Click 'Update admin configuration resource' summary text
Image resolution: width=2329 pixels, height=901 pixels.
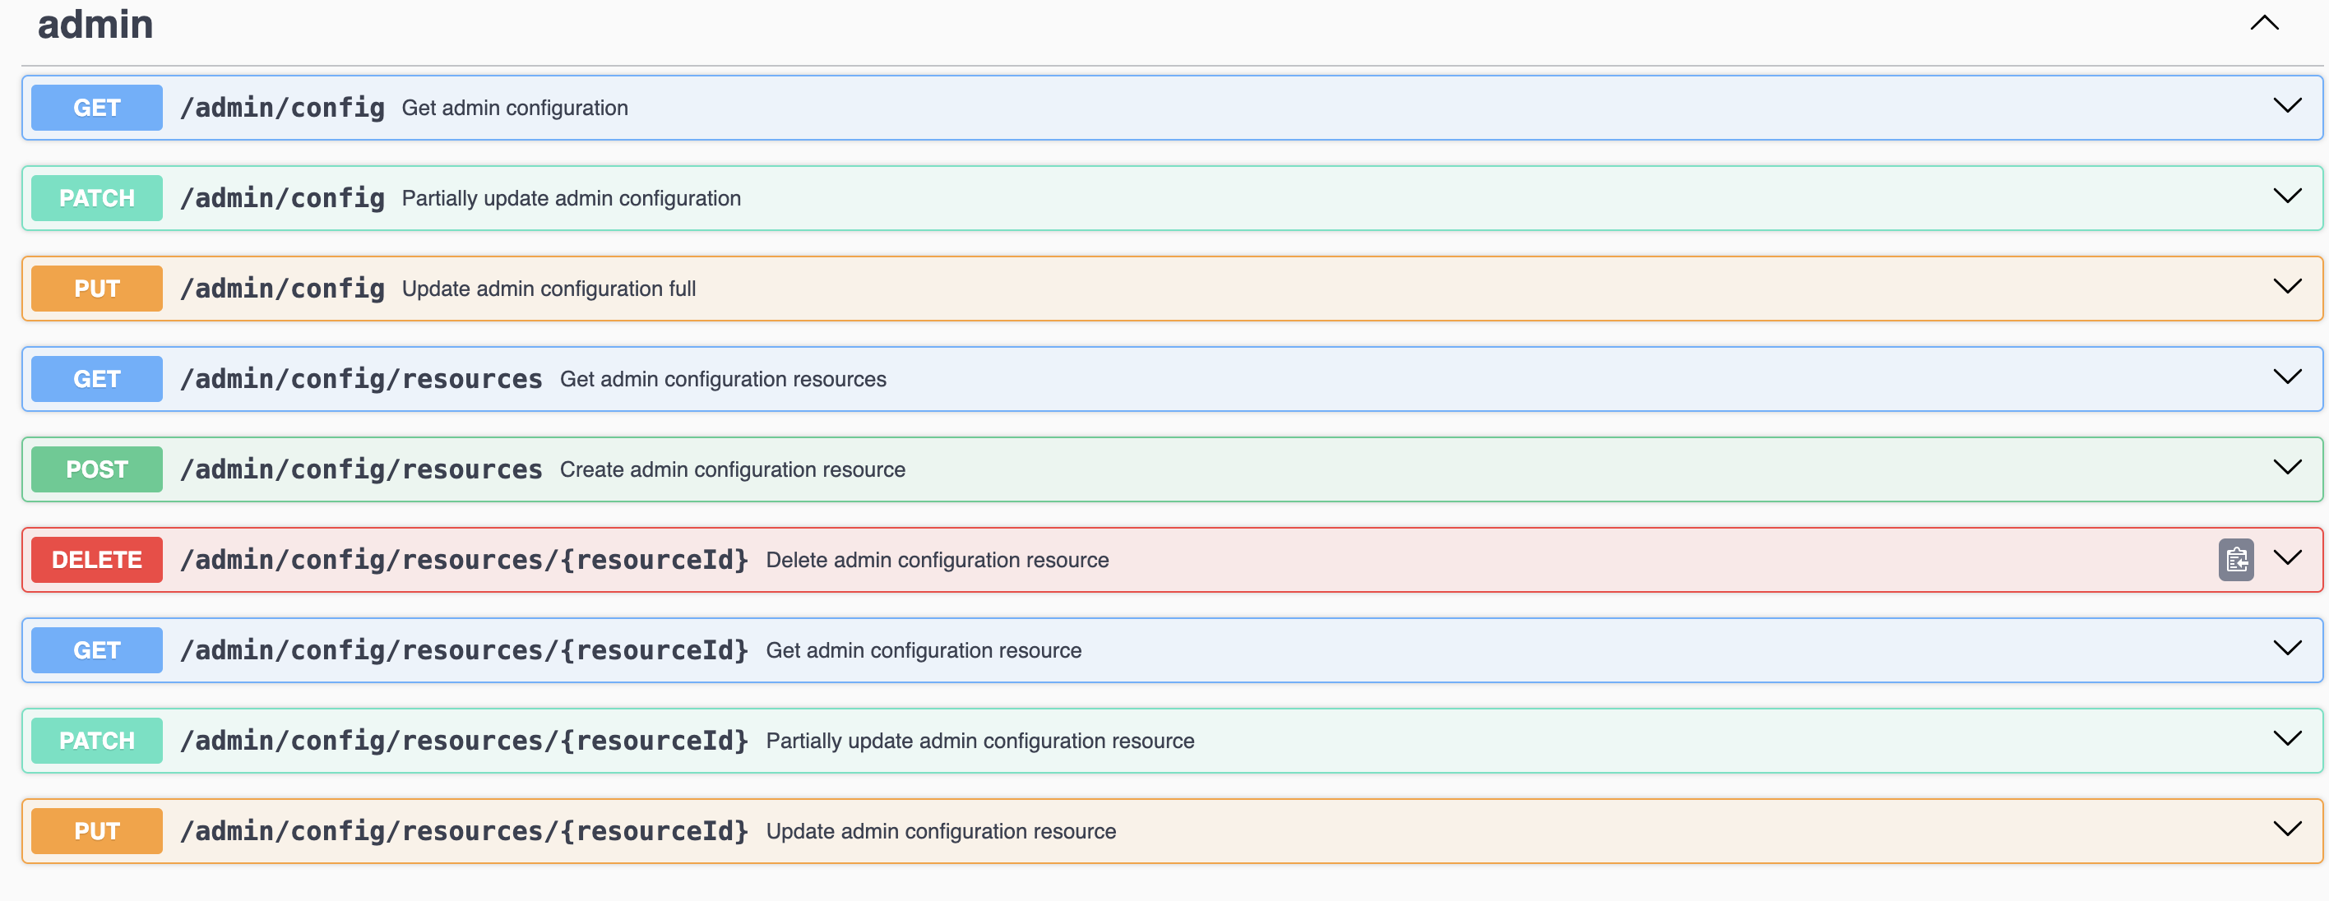(x=941, y=830)
